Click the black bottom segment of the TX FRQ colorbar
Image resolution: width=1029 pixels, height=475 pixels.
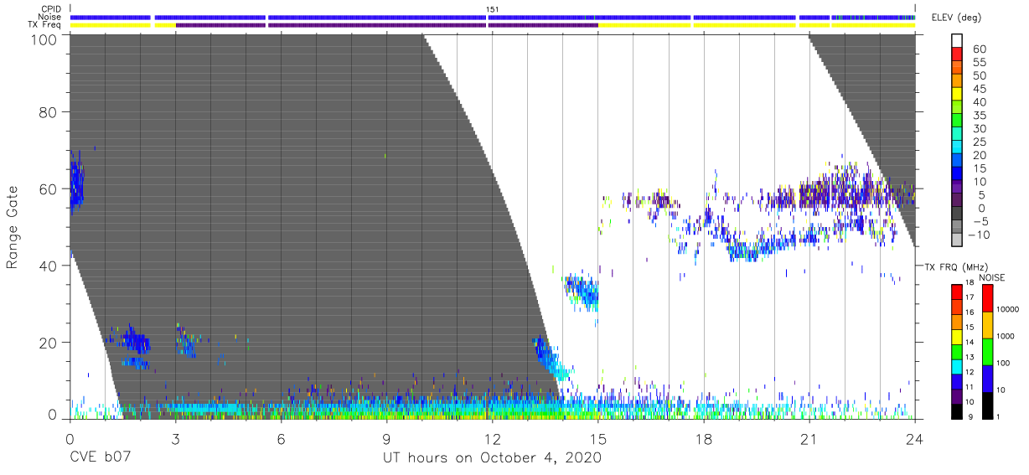coord(956,411)
